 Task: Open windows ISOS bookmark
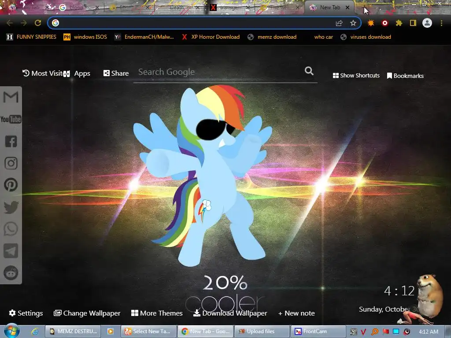(85, 37)
